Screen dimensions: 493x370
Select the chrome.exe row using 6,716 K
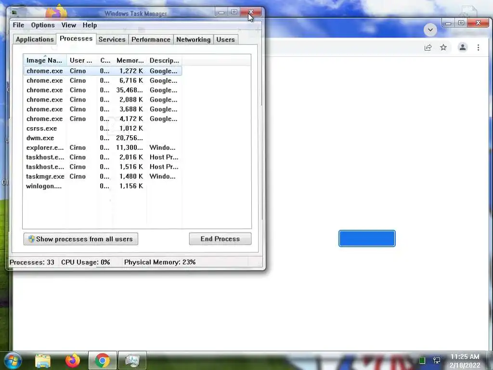103,80
